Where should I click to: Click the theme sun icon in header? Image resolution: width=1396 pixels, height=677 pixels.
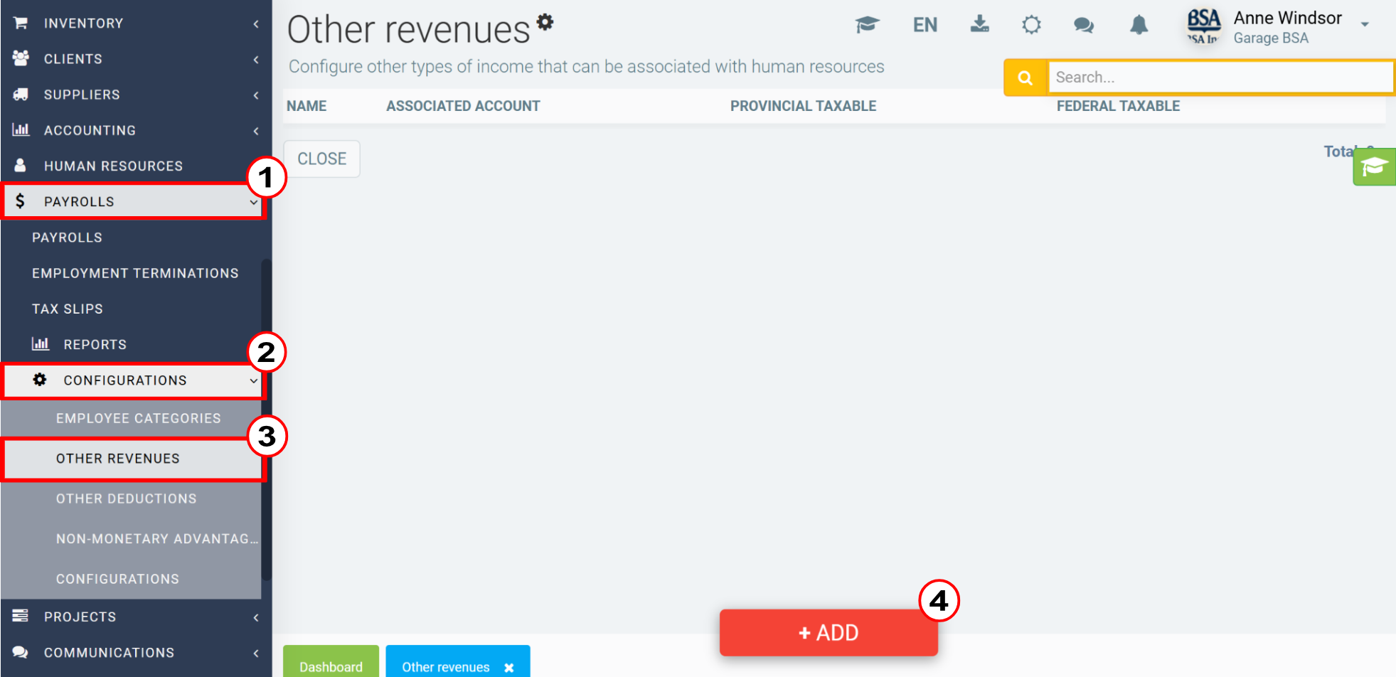pyautogui.click(x=1031, y=25)
